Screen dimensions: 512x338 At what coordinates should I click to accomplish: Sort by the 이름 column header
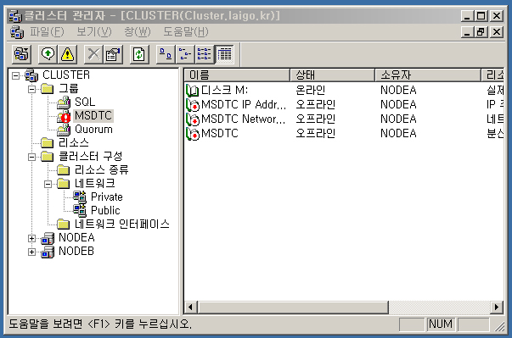point(237,75)
